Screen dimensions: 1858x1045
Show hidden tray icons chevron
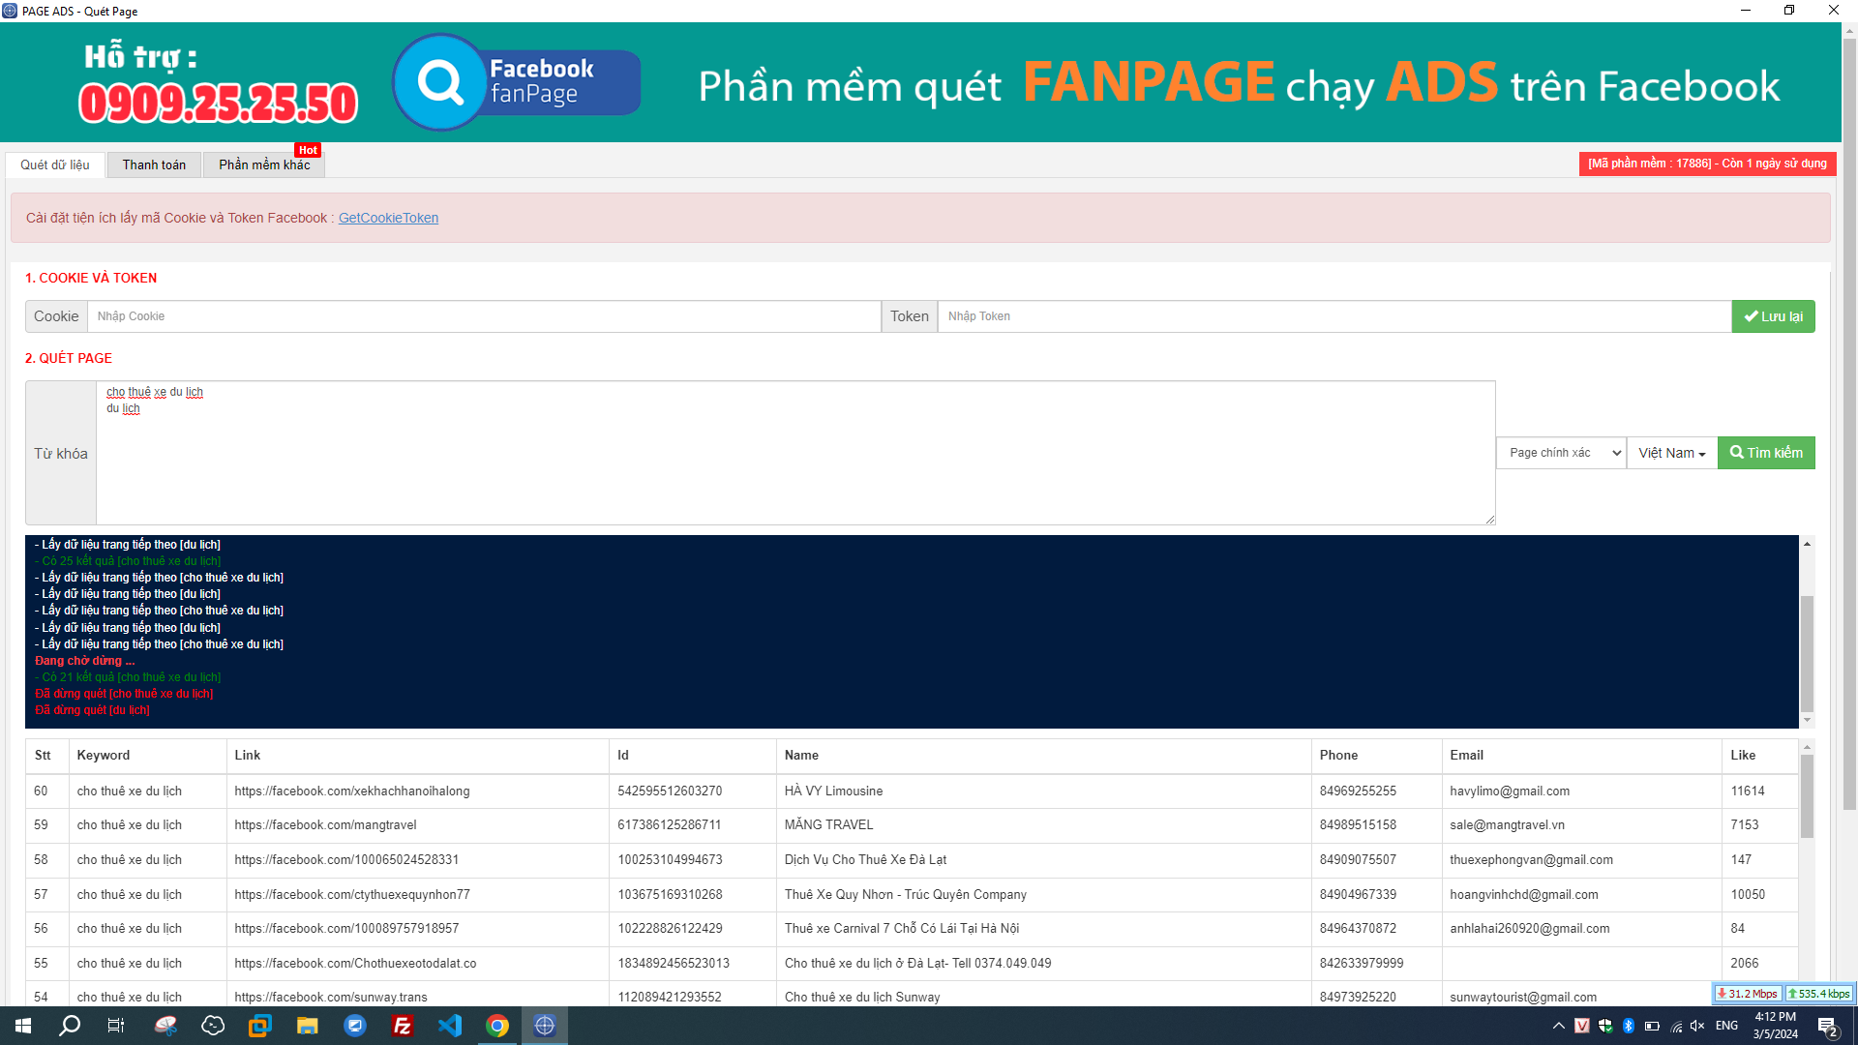[1558, 1026]
